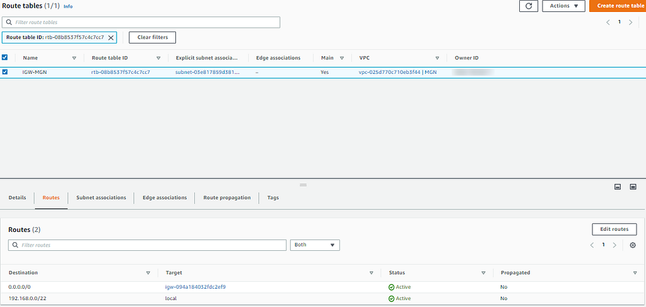Click the Yes value in Main column

point(325,72)
